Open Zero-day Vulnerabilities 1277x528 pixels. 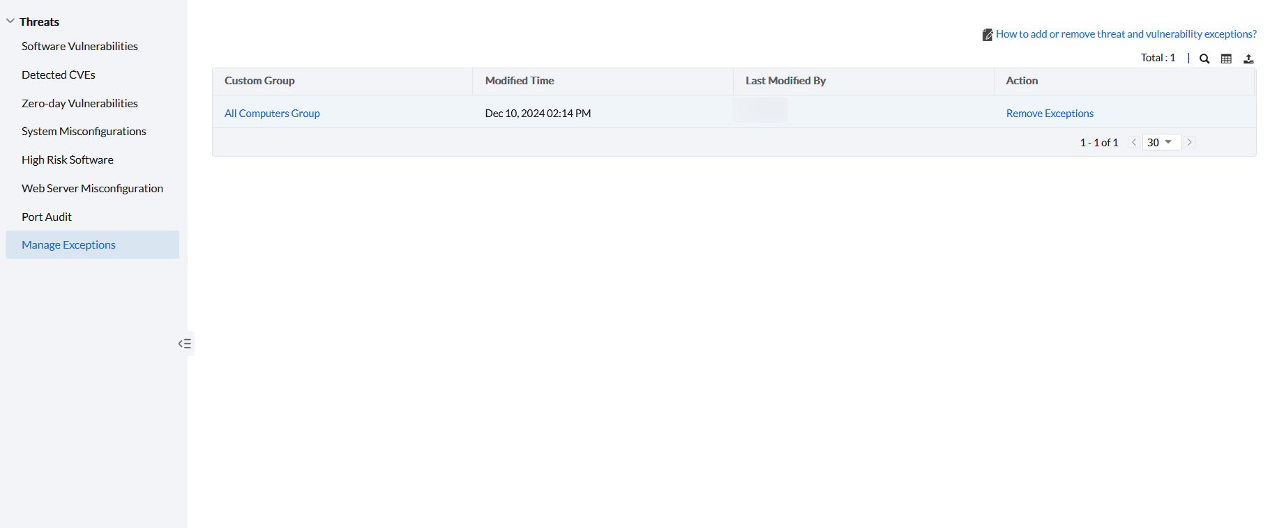click(x=80, y=103)
